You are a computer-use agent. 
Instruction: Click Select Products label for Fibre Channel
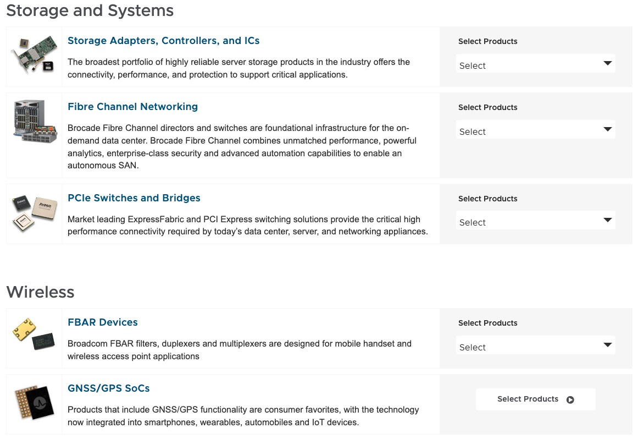tap(487, 107)
